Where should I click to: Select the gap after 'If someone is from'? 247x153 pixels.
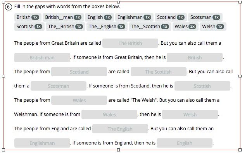pyautogui.click(x=109, y=114)
